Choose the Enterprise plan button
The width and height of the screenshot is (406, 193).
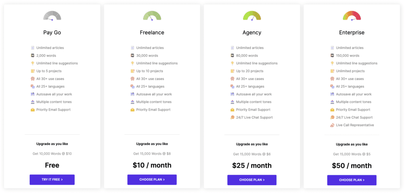click(352, 180)
